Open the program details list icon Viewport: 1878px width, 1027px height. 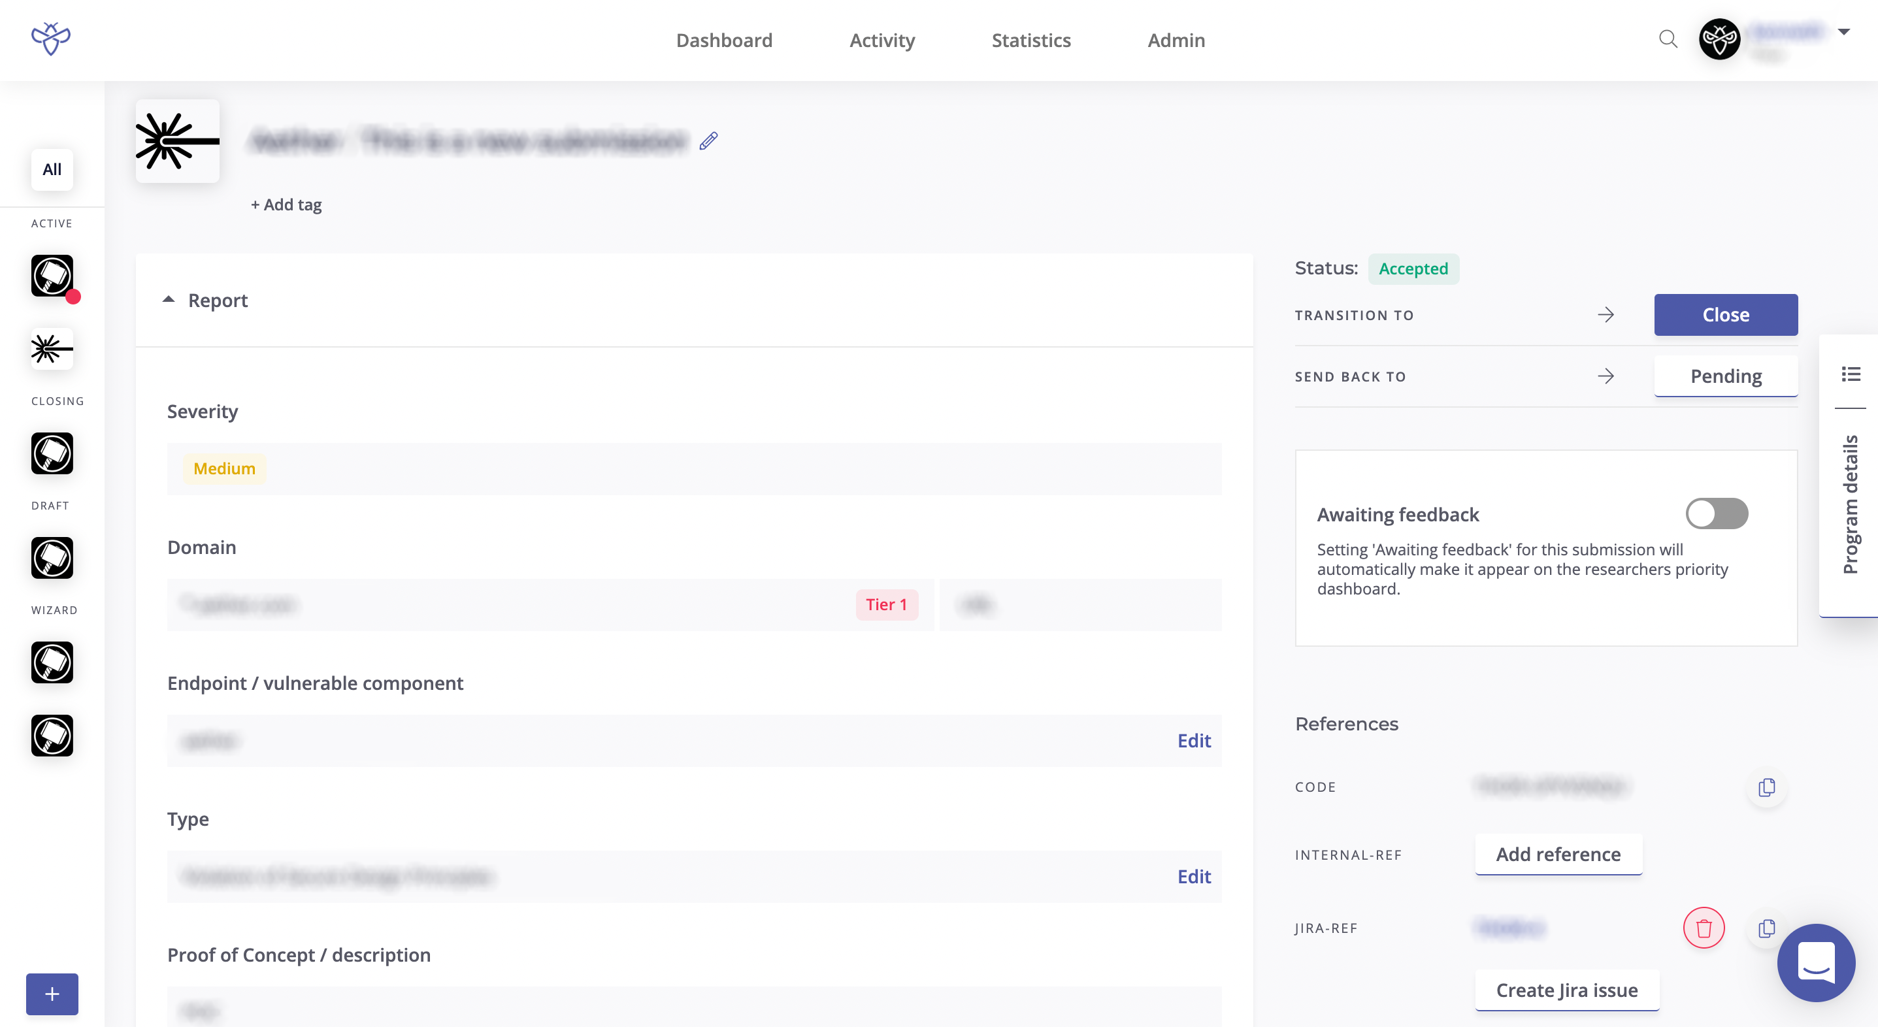(x=1851, y=374)
